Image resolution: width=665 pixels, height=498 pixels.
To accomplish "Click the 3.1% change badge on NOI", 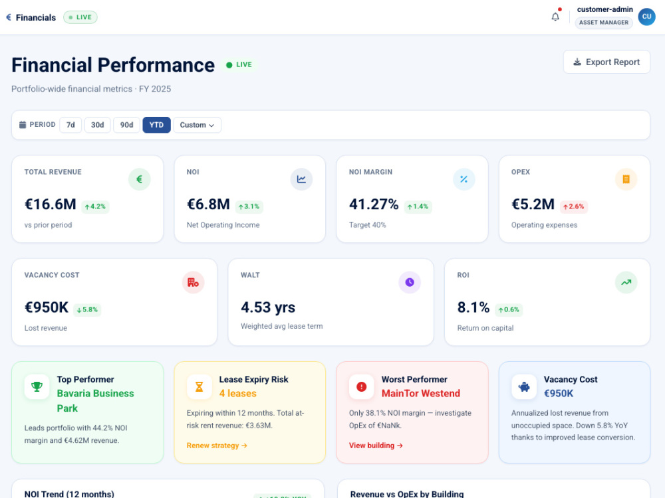I will click(x=249, y=207).
